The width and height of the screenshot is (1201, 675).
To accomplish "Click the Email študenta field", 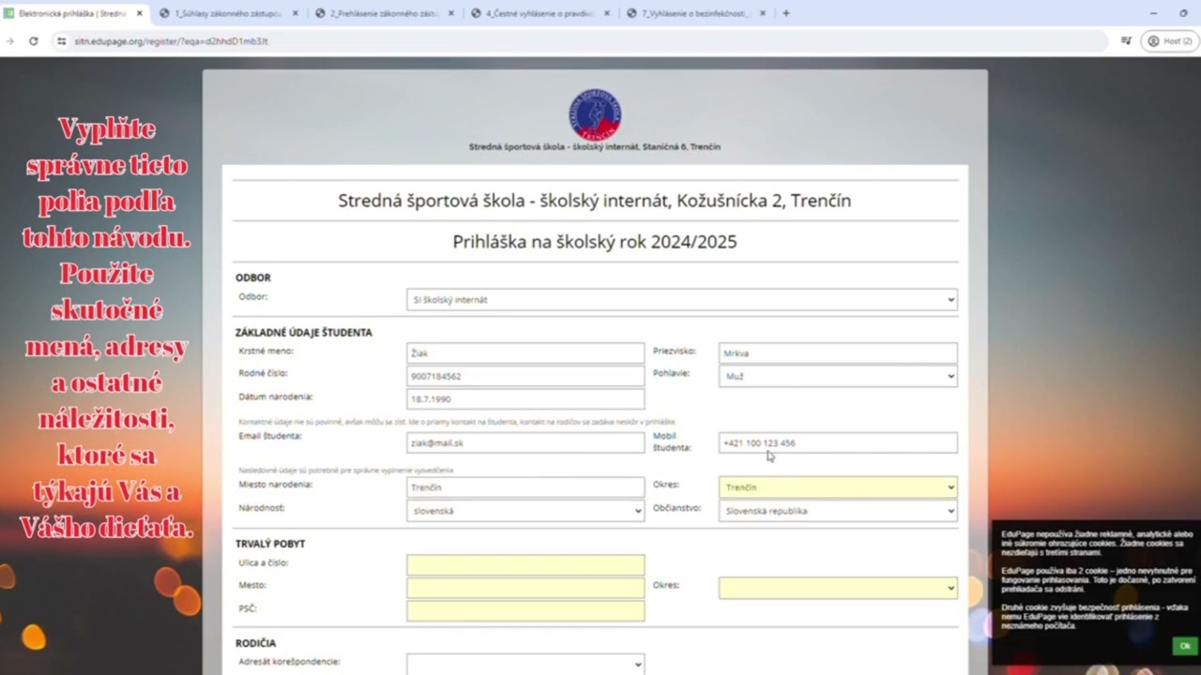I will click(x=525, y=442).
